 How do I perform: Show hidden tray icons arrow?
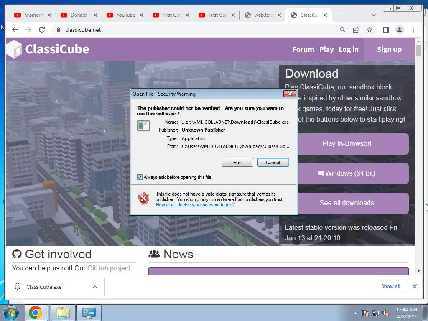click(x=355, y=313)
